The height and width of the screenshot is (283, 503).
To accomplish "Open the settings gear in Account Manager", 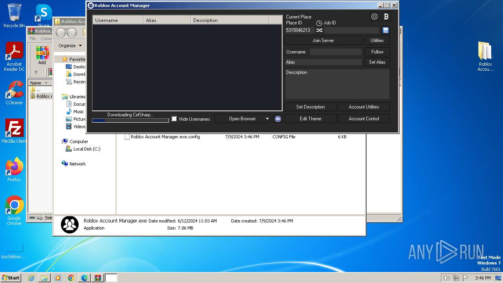I will click(374, 17).
